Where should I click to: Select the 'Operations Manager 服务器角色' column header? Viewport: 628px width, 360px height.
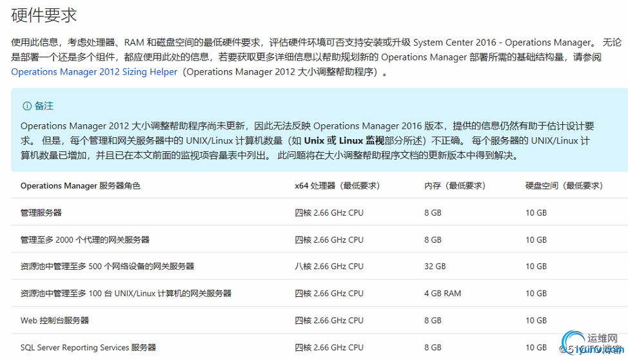81,186
